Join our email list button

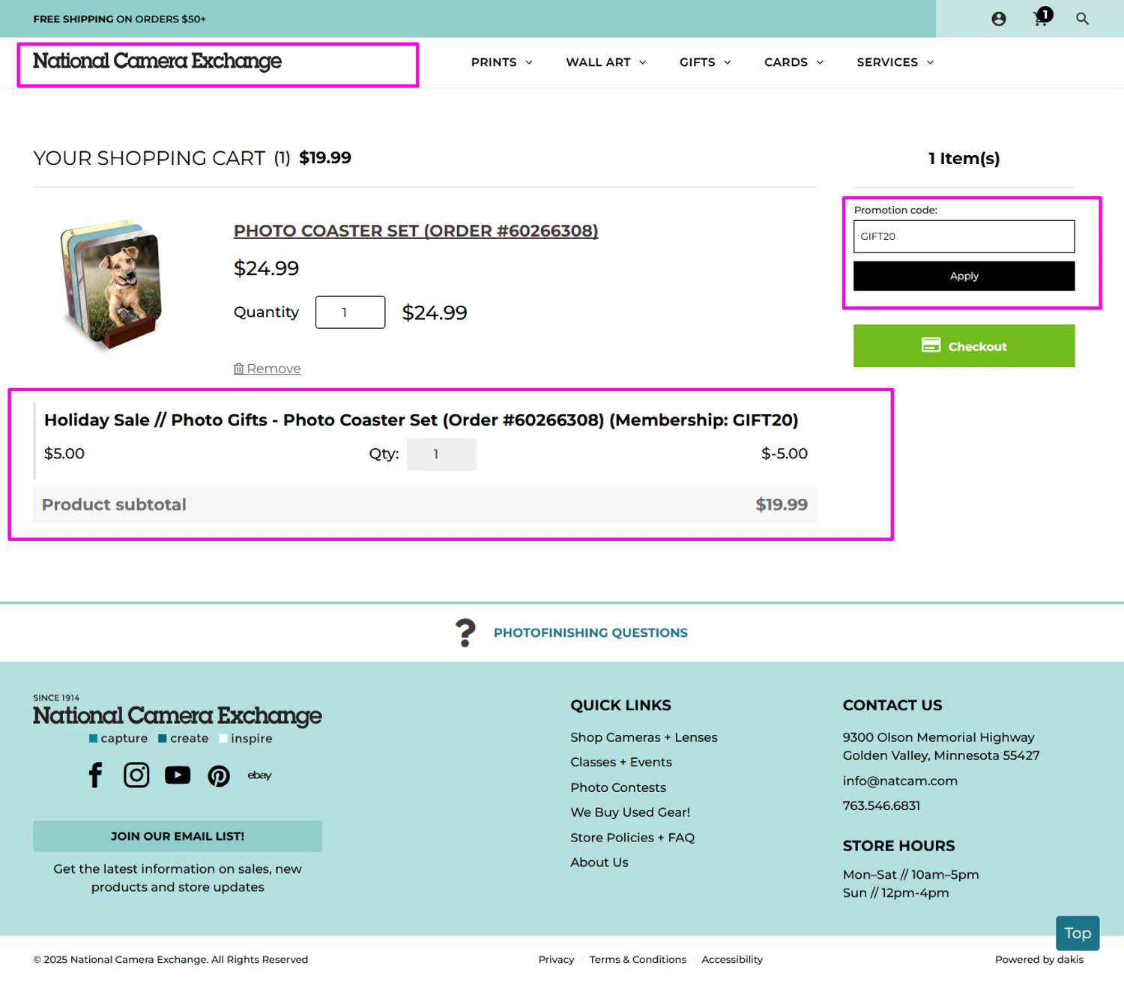[x=178, y=836]
